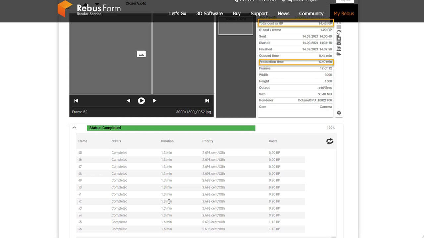This screenshot has width=424, height=238.
Task: Sort by the Duration column header
Action: pyautogui.click(x=167, y=141)
